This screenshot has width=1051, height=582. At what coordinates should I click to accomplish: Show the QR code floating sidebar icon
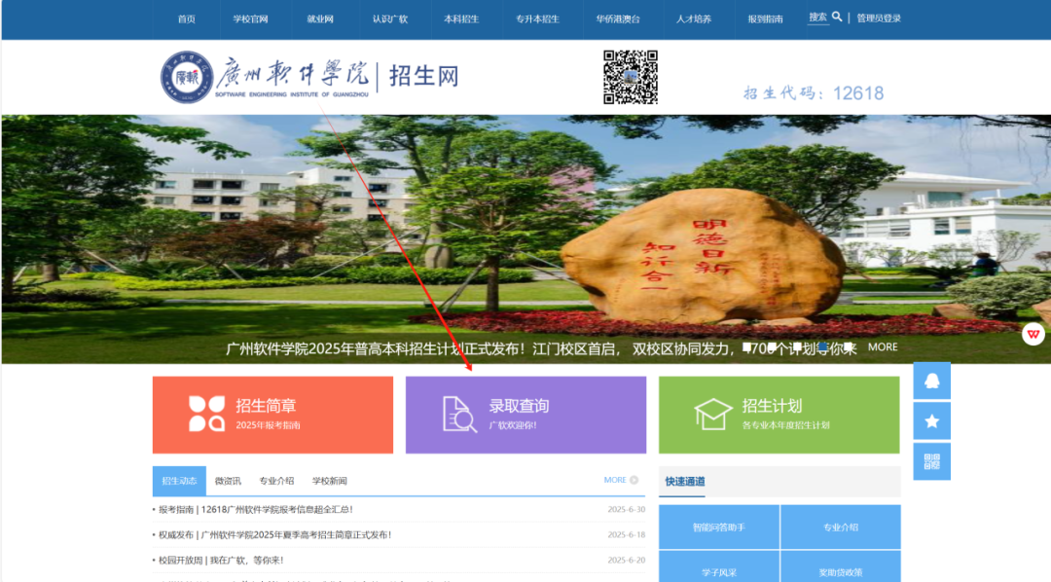click(931, 461)
